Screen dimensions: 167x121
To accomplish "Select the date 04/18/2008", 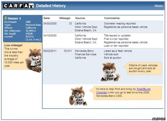I will pyautogui.click(x=50, y=35).
